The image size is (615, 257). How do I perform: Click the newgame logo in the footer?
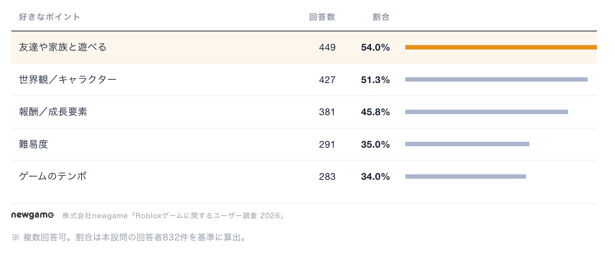click(x=33, y=215)
